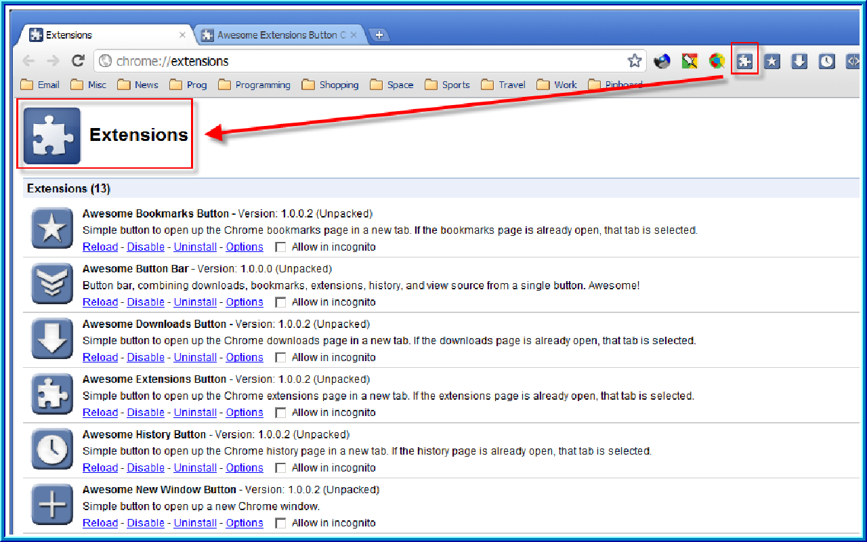Reload the Awesome New Window Button extension
Screen dimensions: 867x542
pos(100,523)
